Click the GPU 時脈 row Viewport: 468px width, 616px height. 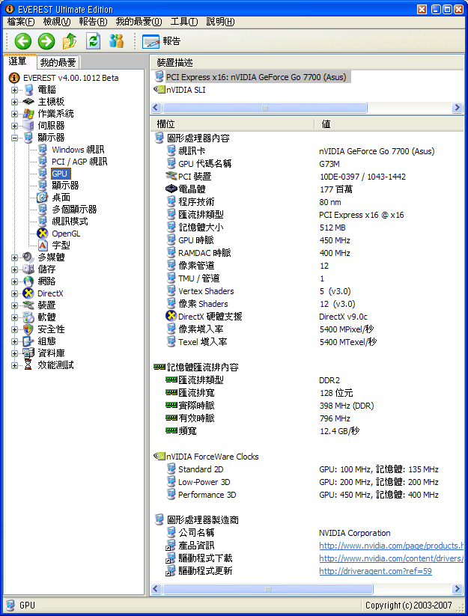click(306, 240)
